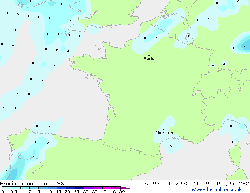Pick the 10–15 mm legend swatch
This screenshot has height=193, width=250.
coord(52,188)
